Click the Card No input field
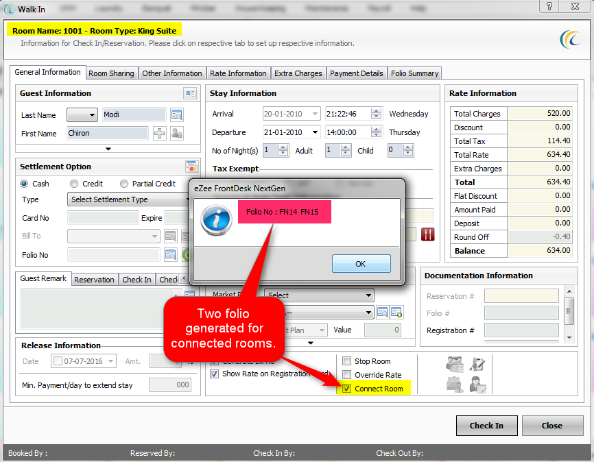594x462 pixels. pos(103,218)
